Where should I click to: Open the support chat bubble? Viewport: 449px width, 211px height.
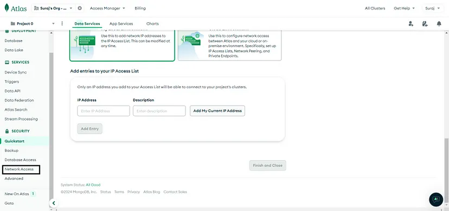(436, 200)
